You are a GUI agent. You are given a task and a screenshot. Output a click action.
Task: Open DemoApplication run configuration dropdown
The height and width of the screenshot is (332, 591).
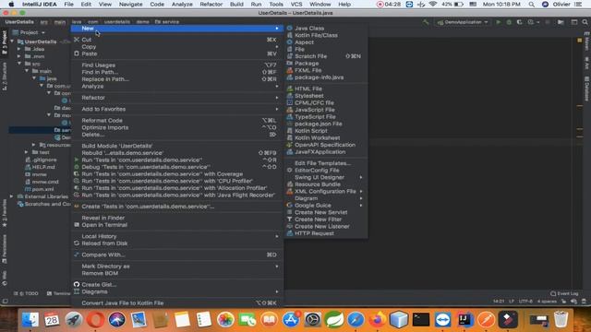(463, 22)
